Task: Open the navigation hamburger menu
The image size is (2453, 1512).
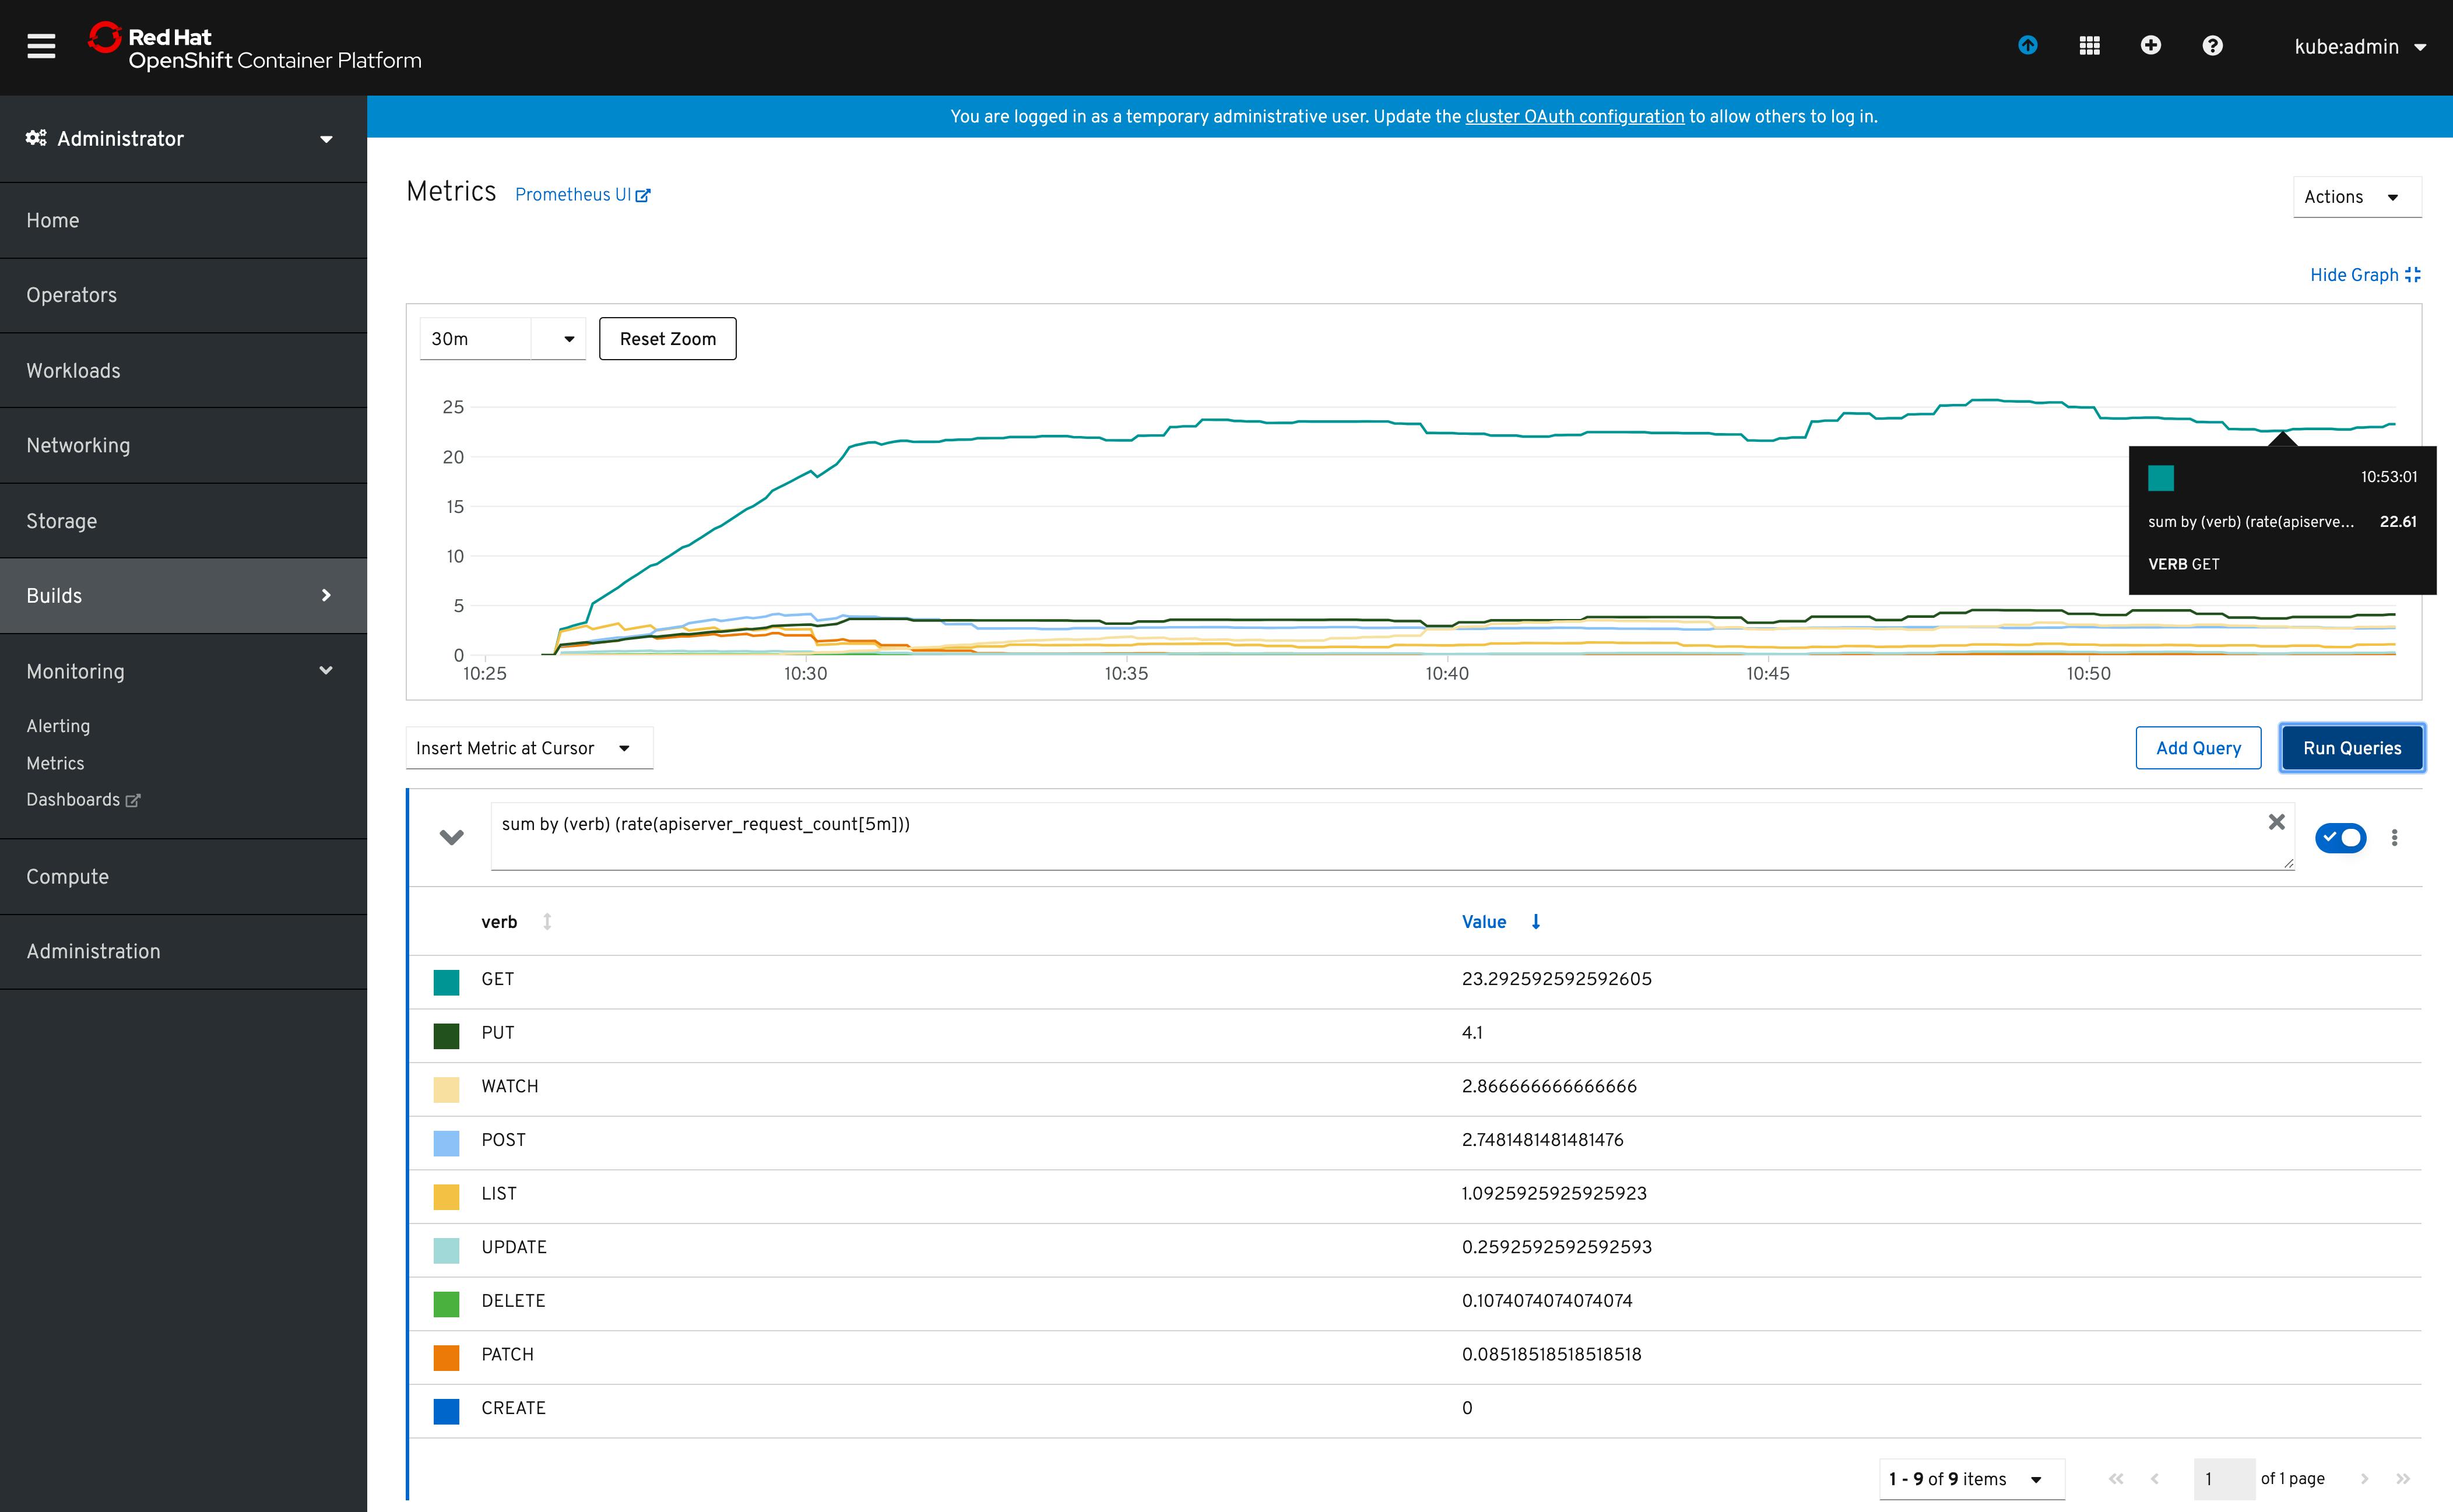Action: pyautogui.click(x=41, y=46)
